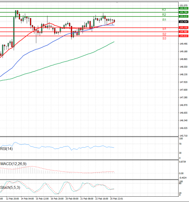Select the red 149.980 price tag
Screen dimensions: 189x202
point(183,32)
